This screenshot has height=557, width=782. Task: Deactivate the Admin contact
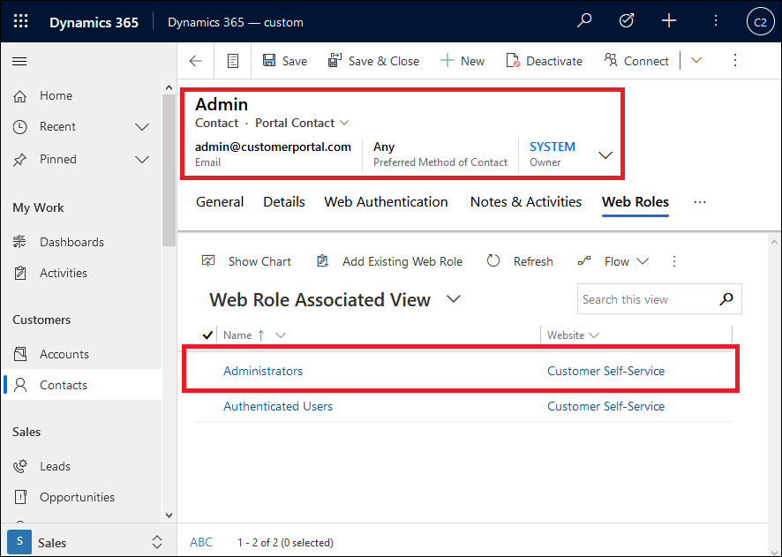click(544, 61)
